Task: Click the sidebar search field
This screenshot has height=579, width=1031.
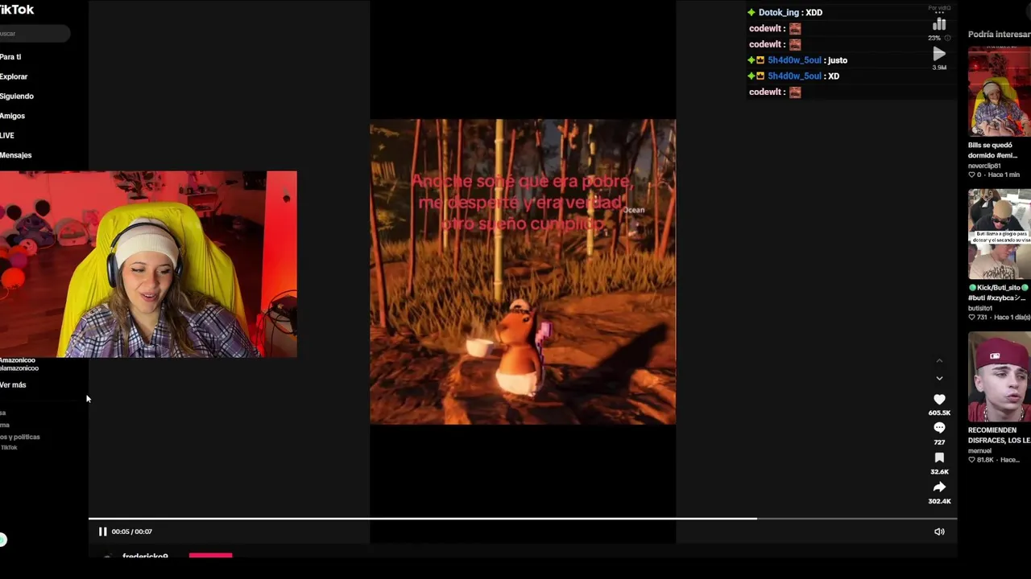Action: pos(35,34)
